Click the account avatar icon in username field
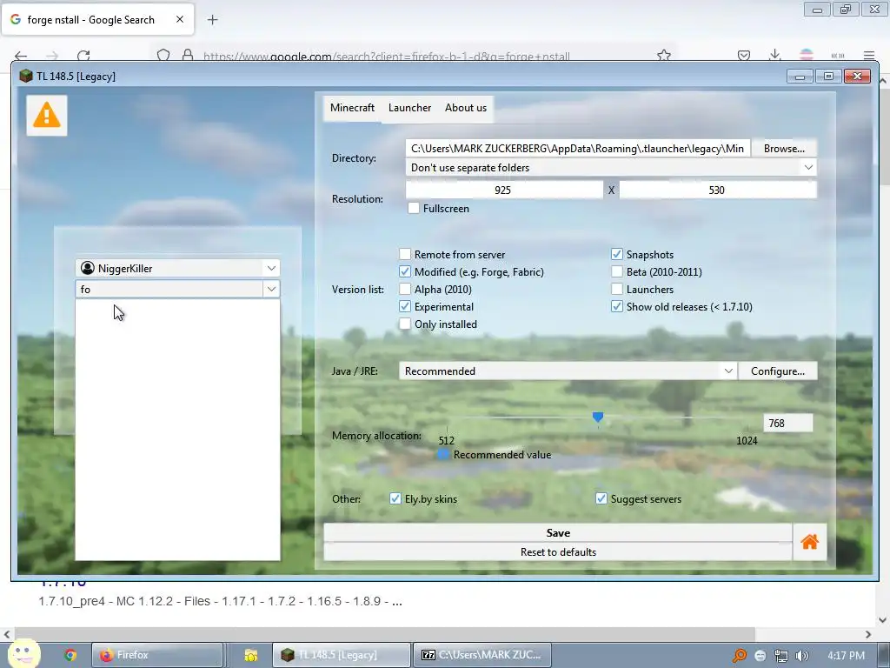The height and width of the screenshot is (668, 890). pyautogui.click(x=88, y=268)
